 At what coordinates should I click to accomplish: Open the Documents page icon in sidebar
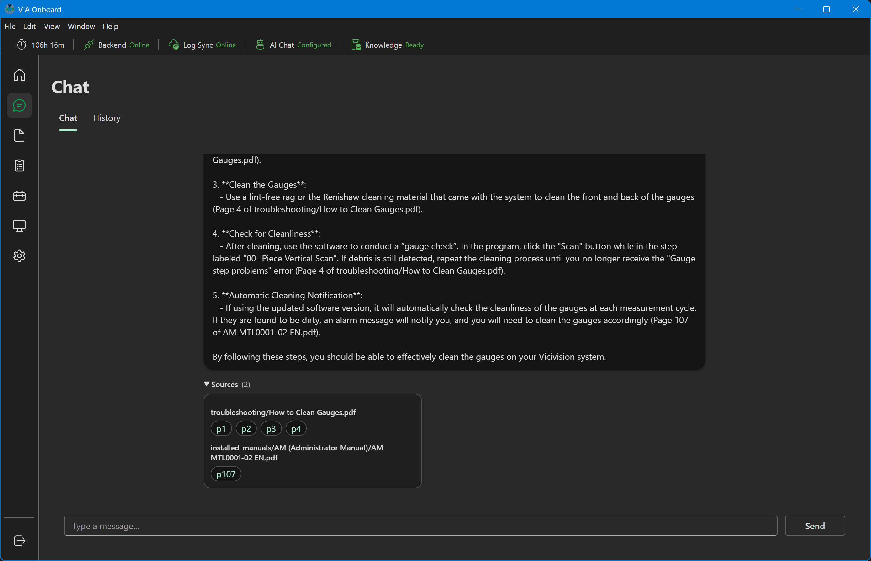tap(19, 135)
